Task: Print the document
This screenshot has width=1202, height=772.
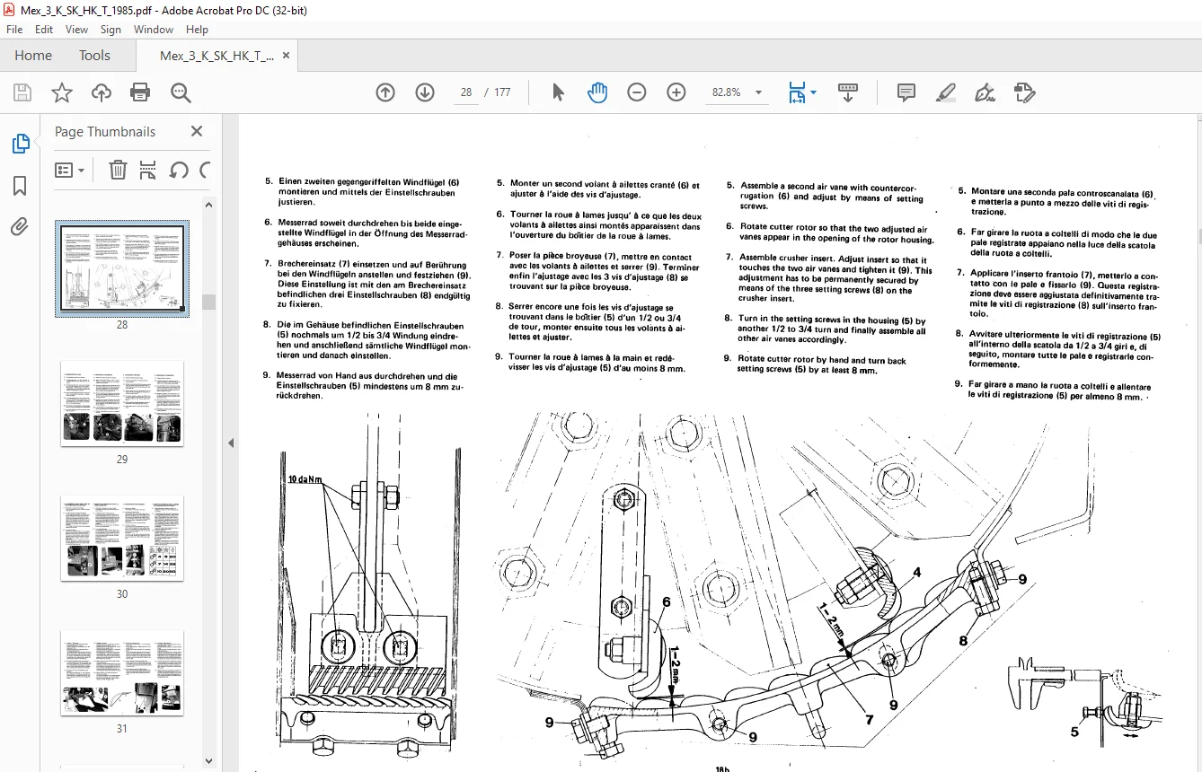Action: [140, 92]
